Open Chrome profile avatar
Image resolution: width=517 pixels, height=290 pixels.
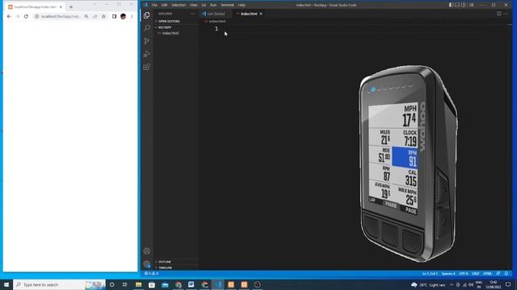coord(123,16)
